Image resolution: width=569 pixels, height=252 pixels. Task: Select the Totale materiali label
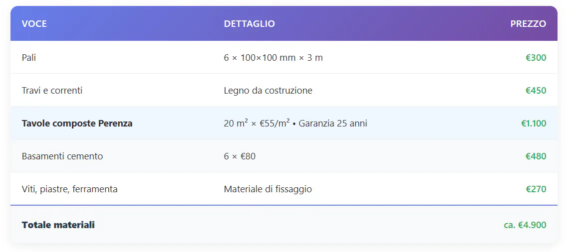pos(58,225)
